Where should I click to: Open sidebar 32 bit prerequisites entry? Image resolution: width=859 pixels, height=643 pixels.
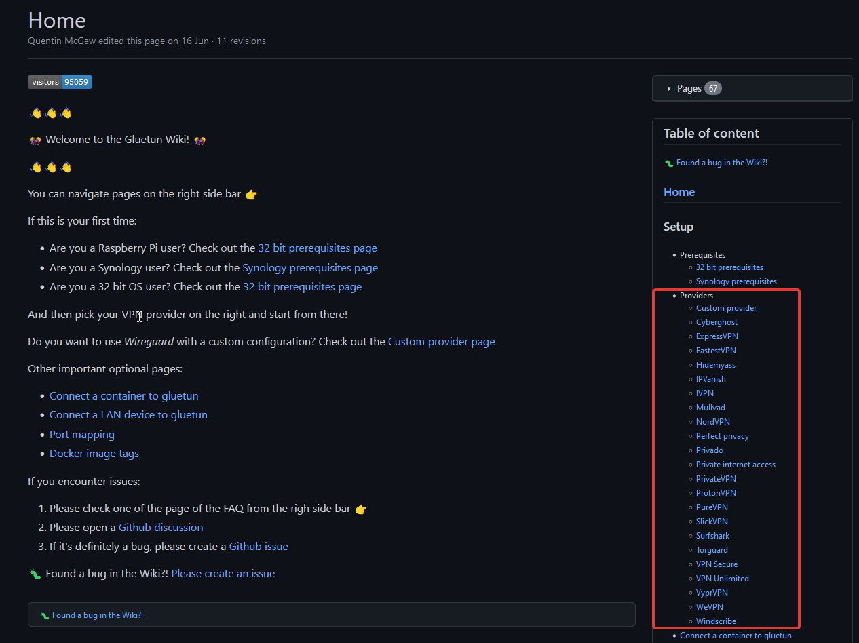click(729, 267)
